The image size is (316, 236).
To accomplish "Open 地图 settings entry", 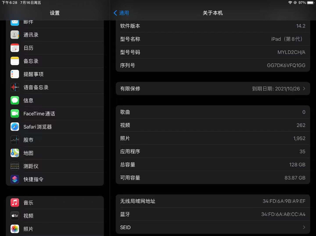I will [55, 153].
